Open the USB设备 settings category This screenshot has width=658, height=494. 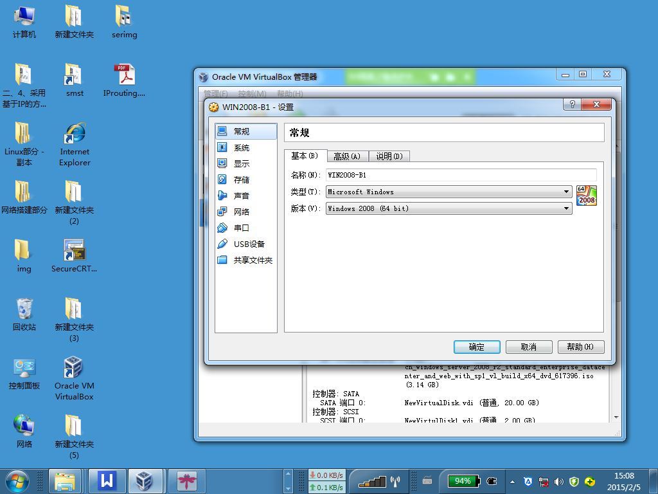pos(246,244)
